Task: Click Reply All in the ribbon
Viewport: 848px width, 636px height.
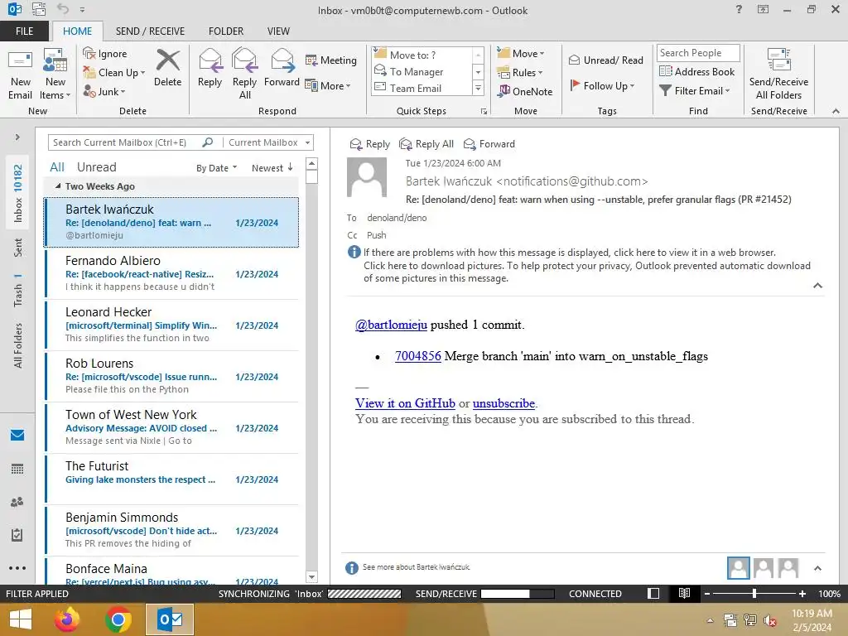Action: pos(244,75)
